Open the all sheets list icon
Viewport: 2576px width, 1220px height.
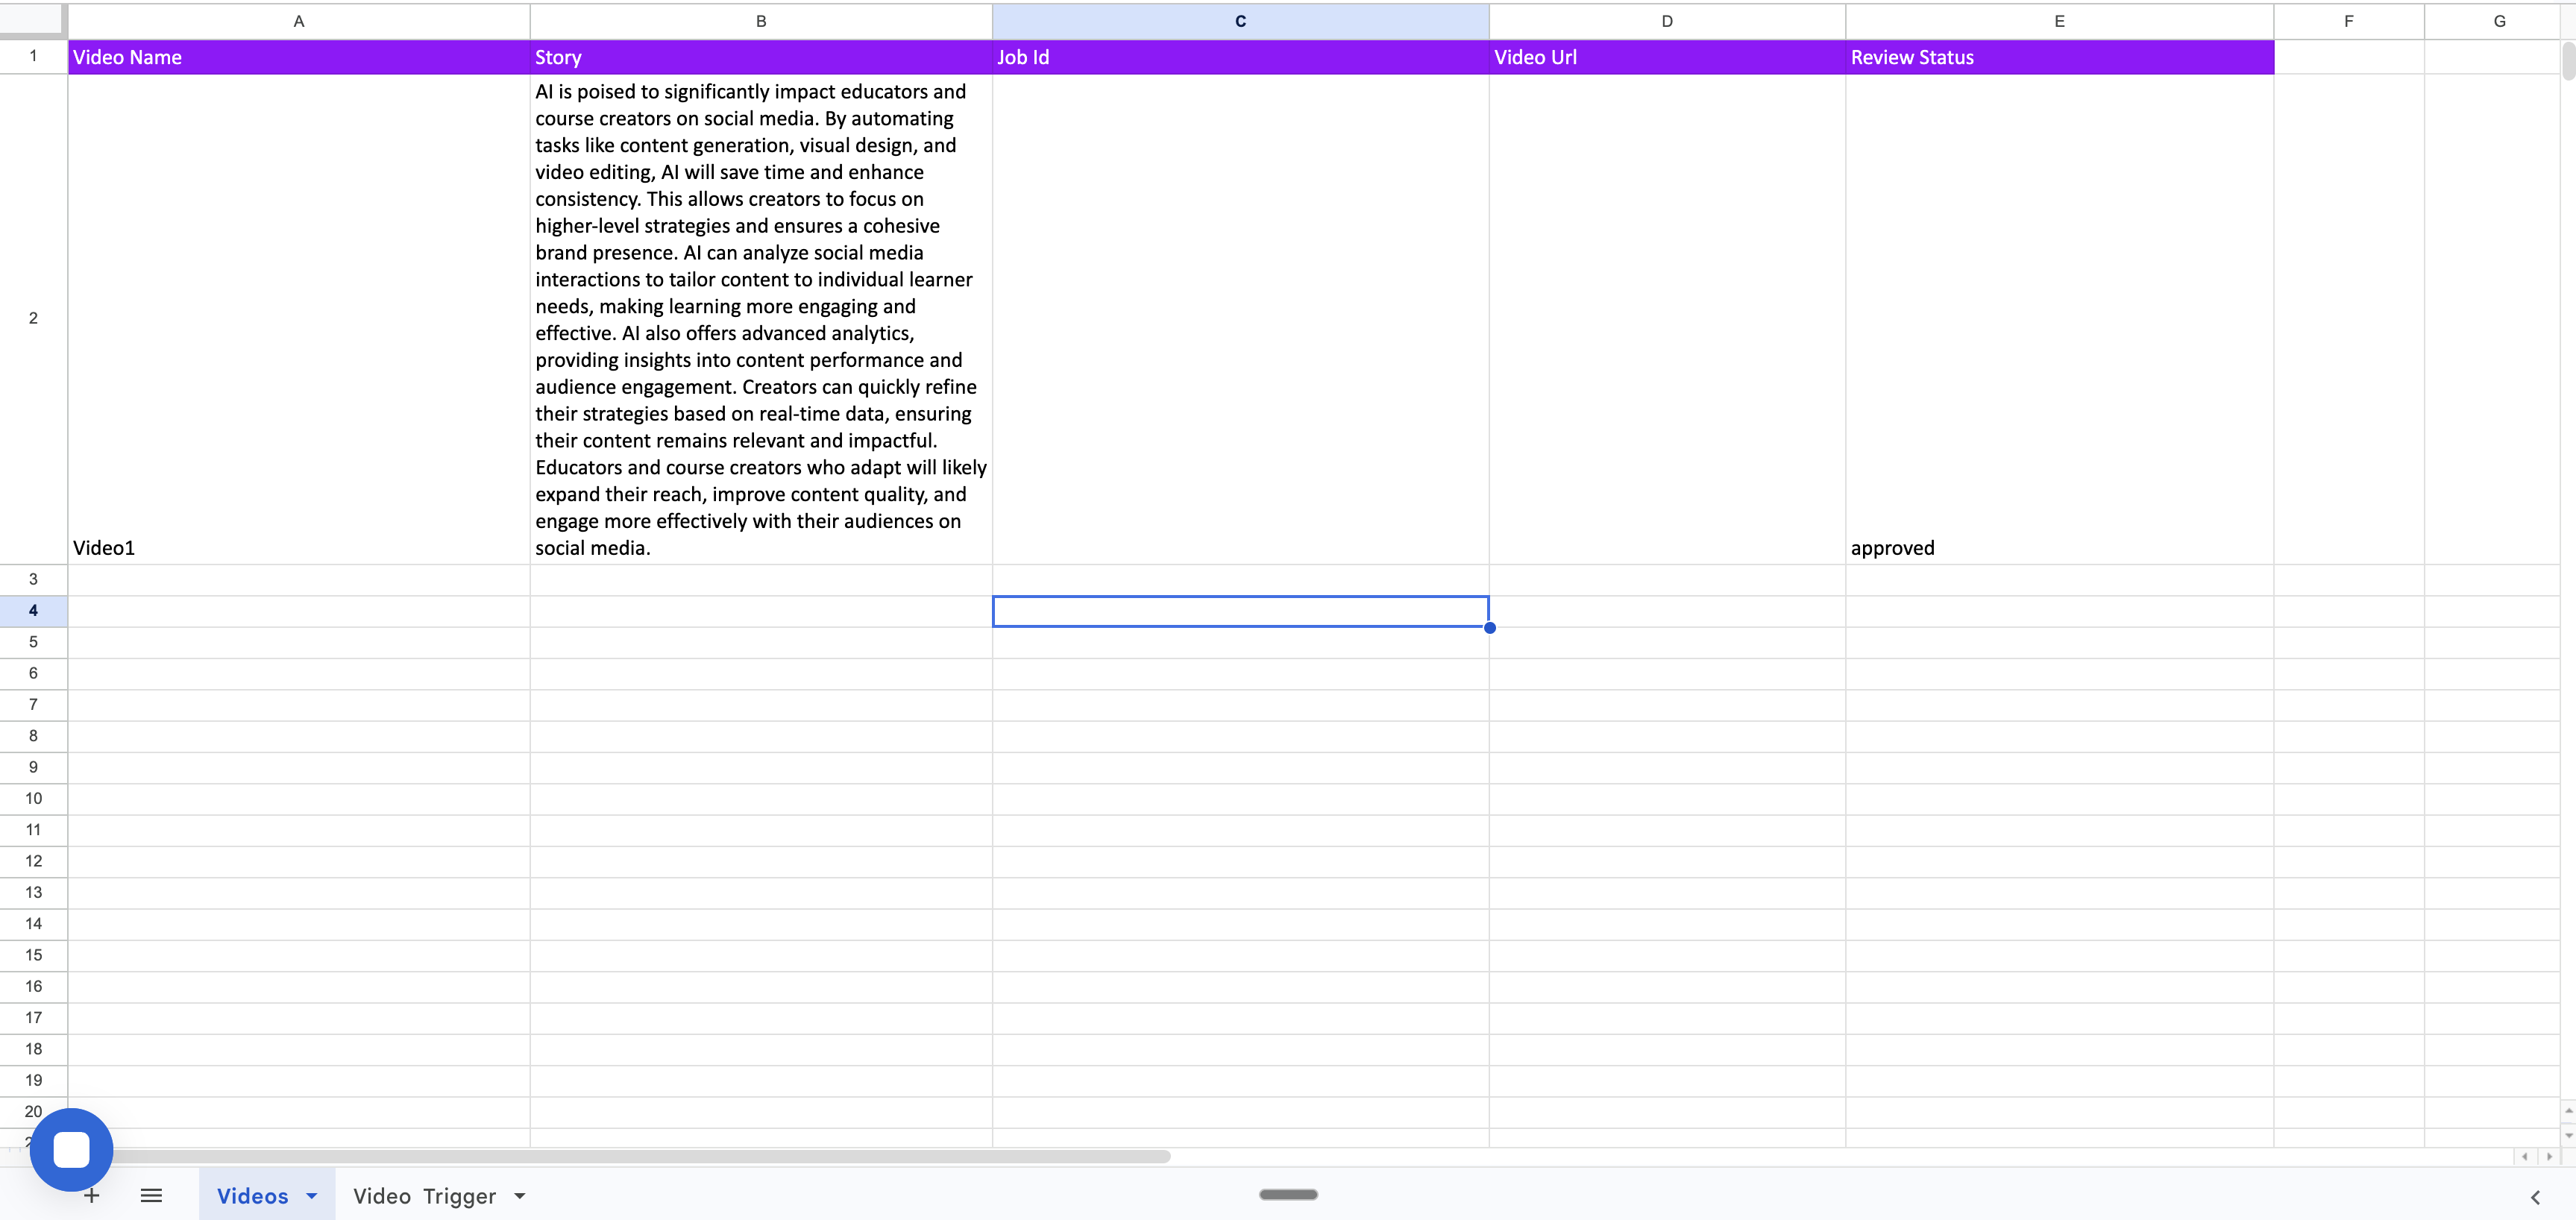151,1195
